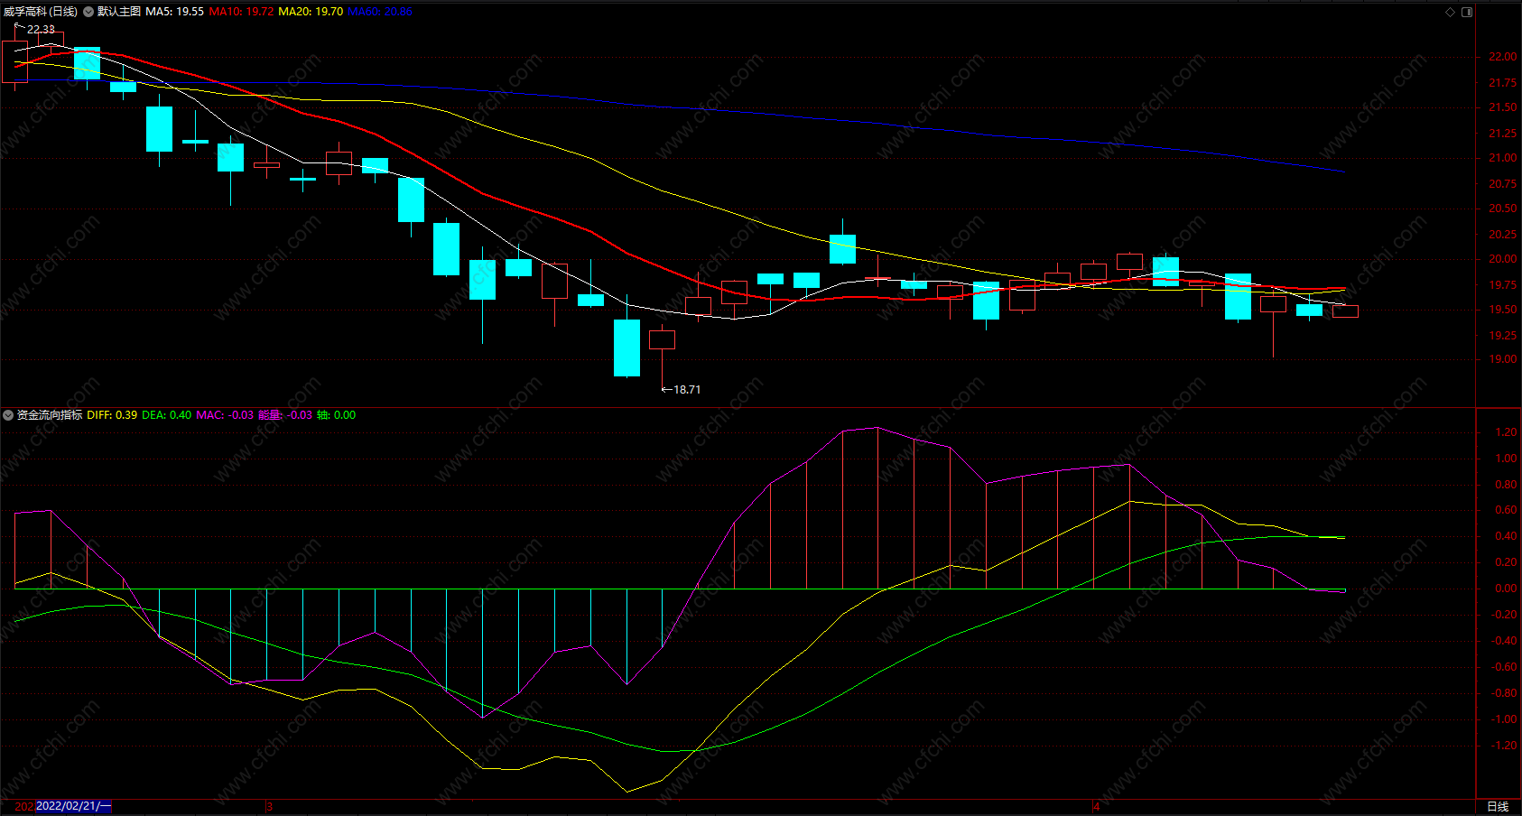Open the 默认主图 dropdown arrow
The width and height of the screenshot is (1522, 816).
(88, 12)
